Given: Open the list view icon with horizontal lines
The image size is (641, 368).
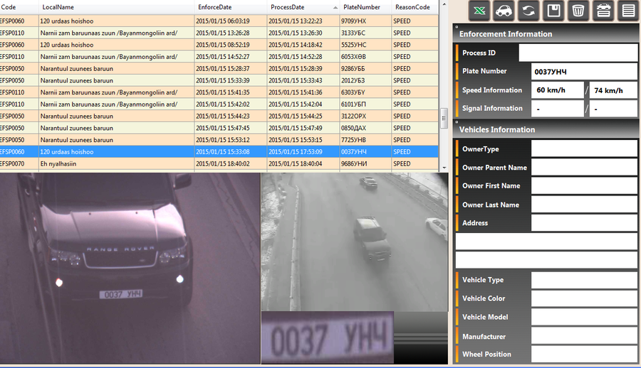Looking at the screenshot, I should point(628,11).
